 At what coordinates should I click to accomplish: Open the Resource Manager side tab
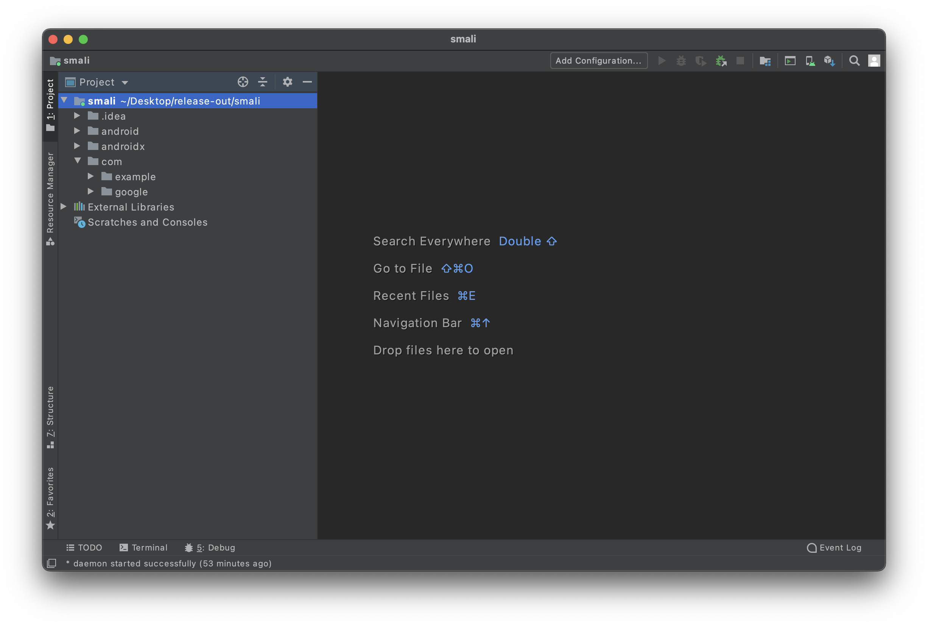(50, 199)
